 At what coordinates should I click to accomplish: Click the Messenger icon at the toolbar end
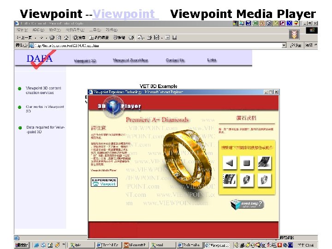coord(174,38)
